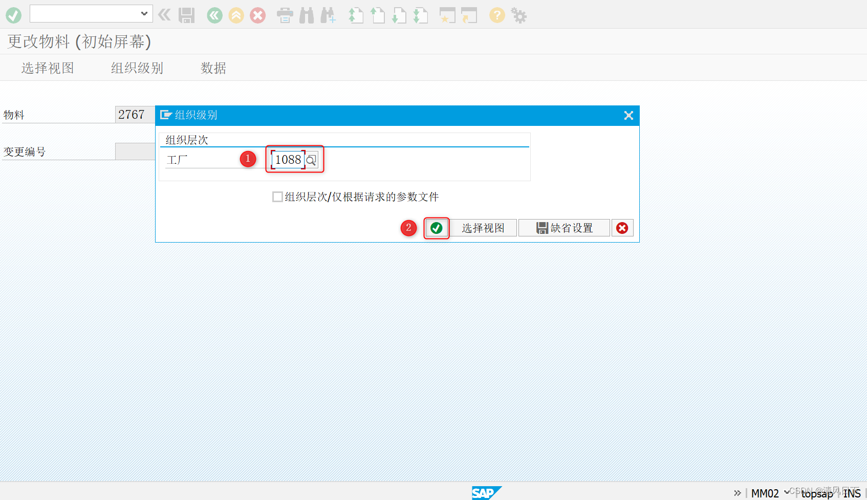Open Customize Local Layout gear icon
The image size is (867, 500).
tap(519, 15)
